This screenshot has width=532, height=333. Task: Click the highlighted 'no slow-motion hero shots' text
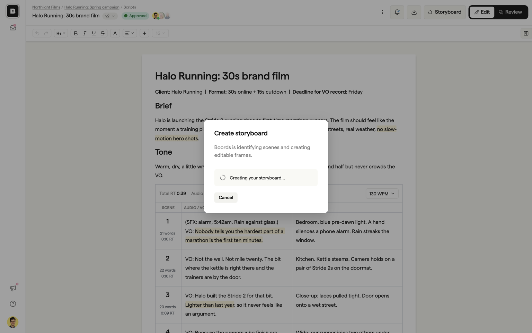click(x=387, y=129)
